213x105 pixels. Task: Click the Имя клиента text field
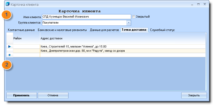86,17
